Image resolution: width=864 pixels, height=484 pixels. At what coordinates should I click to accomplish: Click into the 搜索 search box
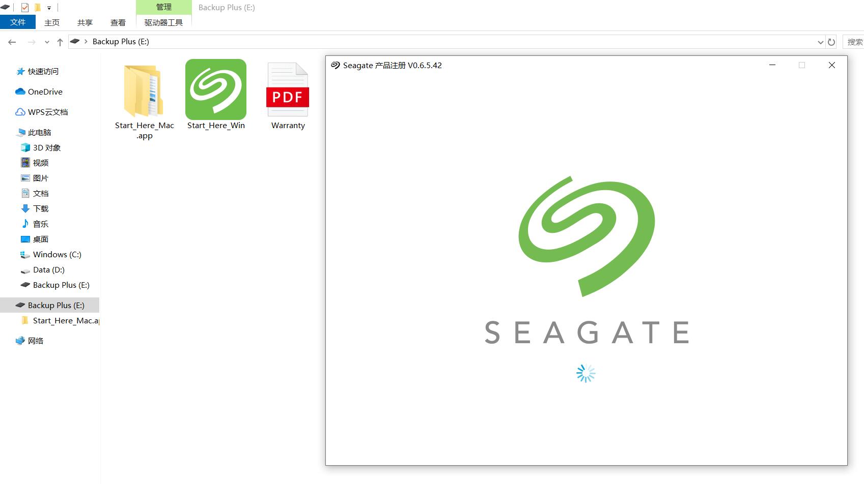853,42
